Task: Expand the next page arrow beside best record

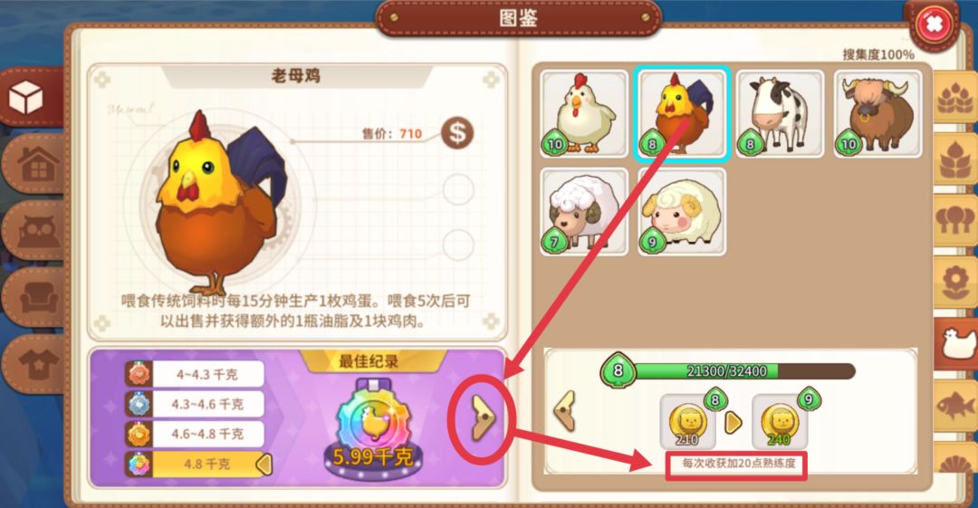Action: tap(483, 418)
